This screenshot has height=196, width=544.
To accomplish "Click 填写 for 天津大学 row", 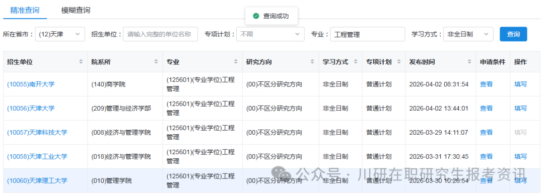I will [x=520, y=109].
